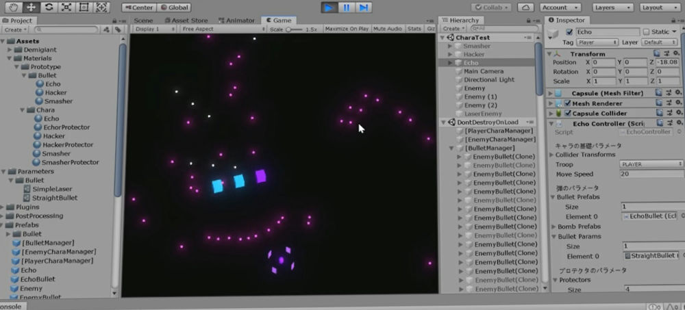Viewport: 685px width, 310px height.
Task: Disable the Mesh Renderer component checkbox
Action: 567,103
